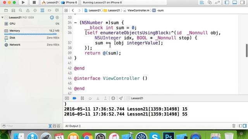This screenshot has width=248, height=139.
Task: Select the CPU gauge row
Action: 32,24
